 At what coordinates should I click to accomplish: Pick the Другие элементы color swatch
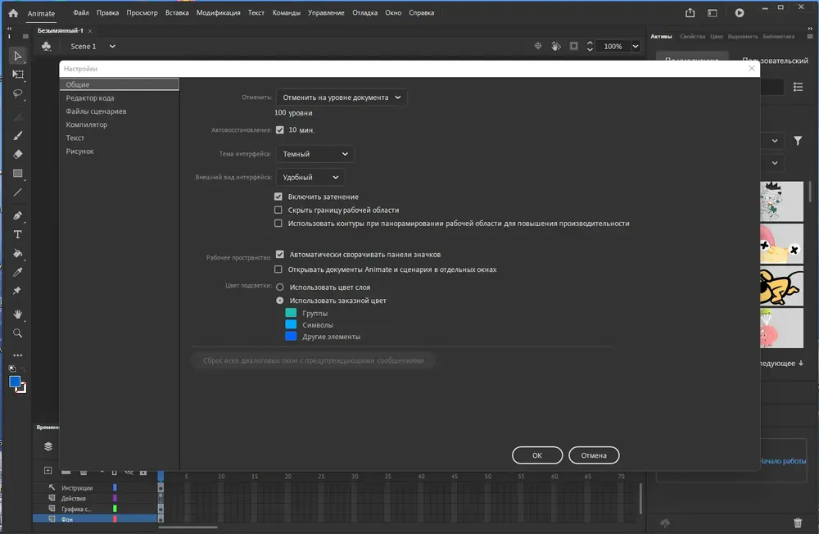291,336
